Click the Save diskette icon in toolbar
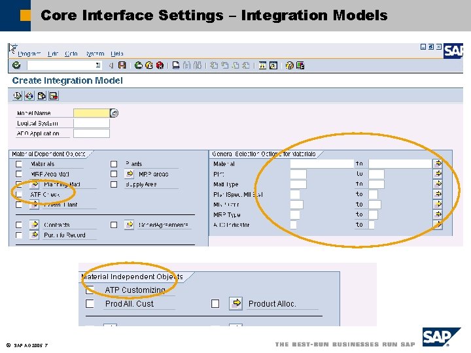The width and height of the screenshot is (471, 353). pyautogui.click(x=122, y=65)
